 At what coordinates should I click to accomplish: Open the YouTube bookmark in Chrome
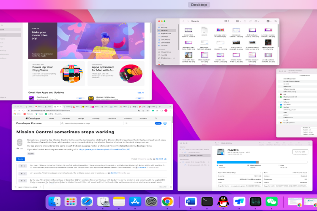[28, 114]
